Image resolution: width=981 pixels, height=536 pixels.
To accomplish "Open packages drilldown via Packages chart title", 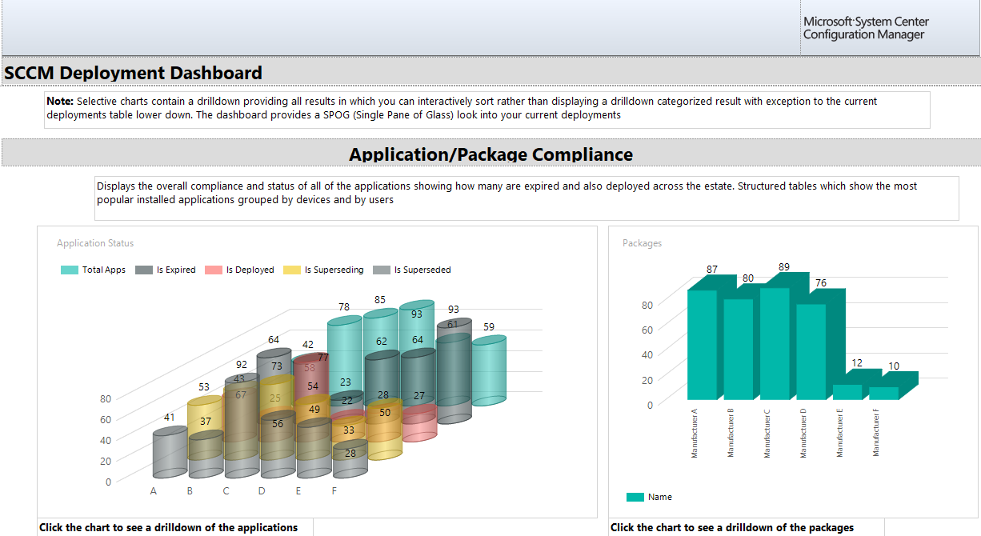I will click(x=643, y=243).
